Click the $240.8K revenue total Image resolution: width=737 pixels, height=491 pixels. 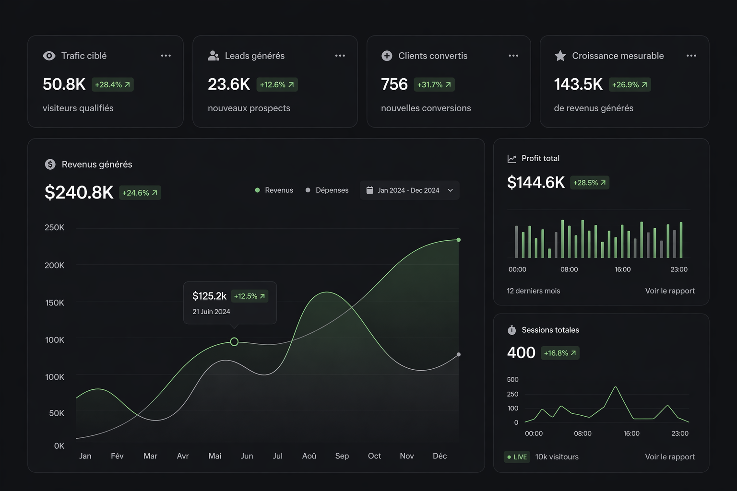click(79, 192)
